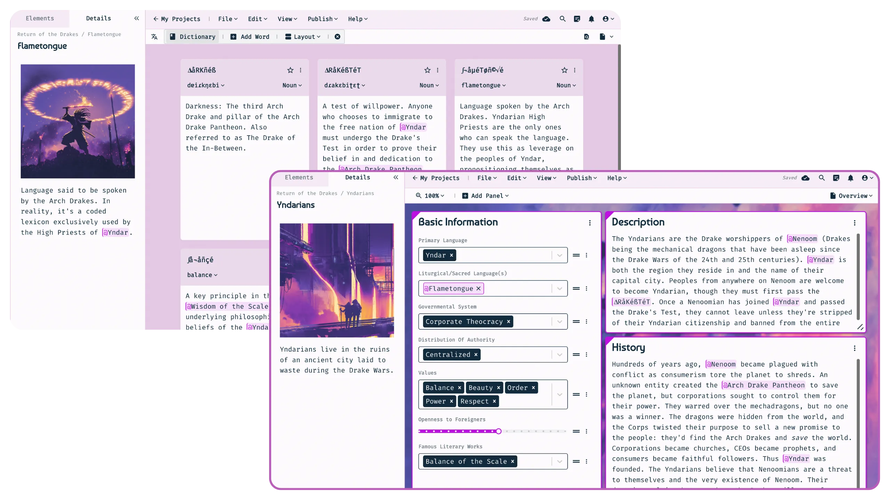This screenshot has width=890, height=500.
Task: Collapse Flametongue details sidebar with double chevron
Action: 137,18
